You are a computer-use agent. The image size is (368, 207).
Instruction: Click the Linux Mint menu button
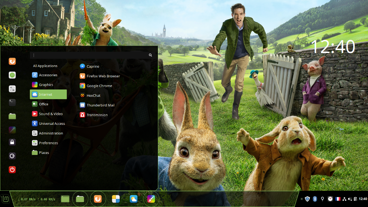coord(6,199)
